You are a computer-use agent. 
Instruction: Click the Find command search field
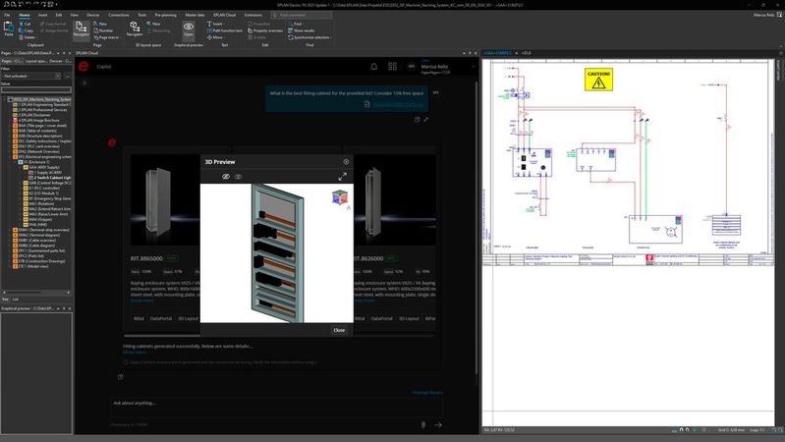point(301,16)
